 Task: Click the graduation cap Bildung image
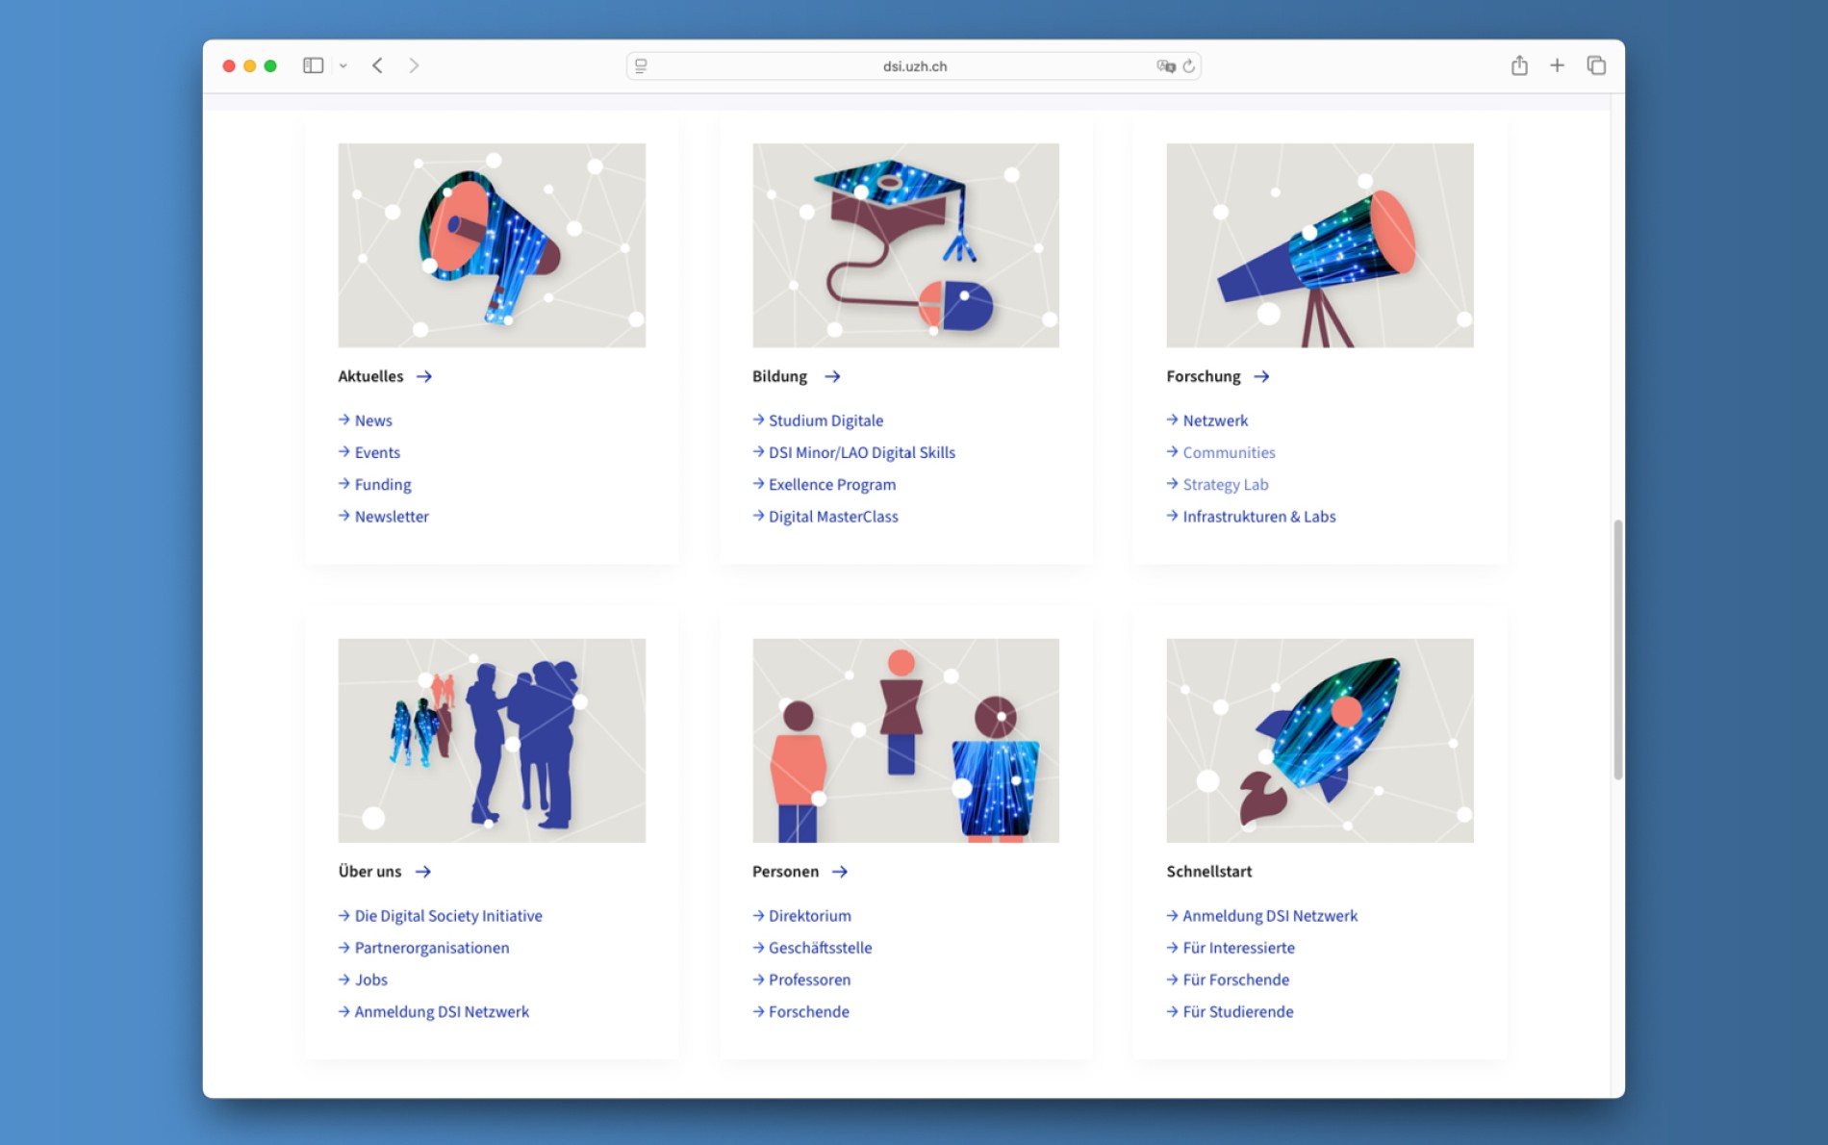click(905, 245)
